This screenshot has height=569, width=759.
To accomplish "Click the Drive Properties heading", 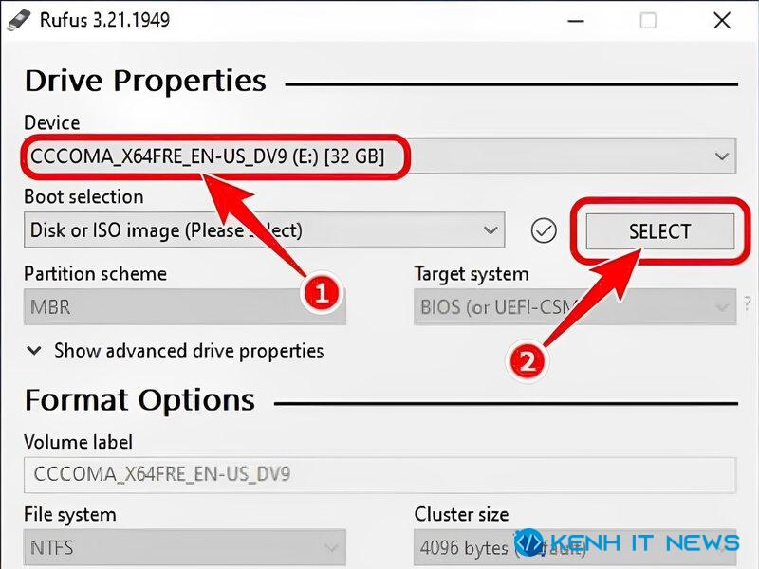I will click(146, 81).
